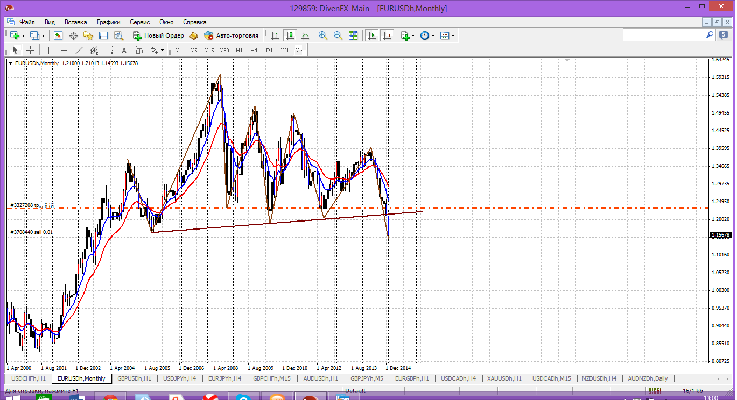Click search magnifier in search box

coord(710,34)
